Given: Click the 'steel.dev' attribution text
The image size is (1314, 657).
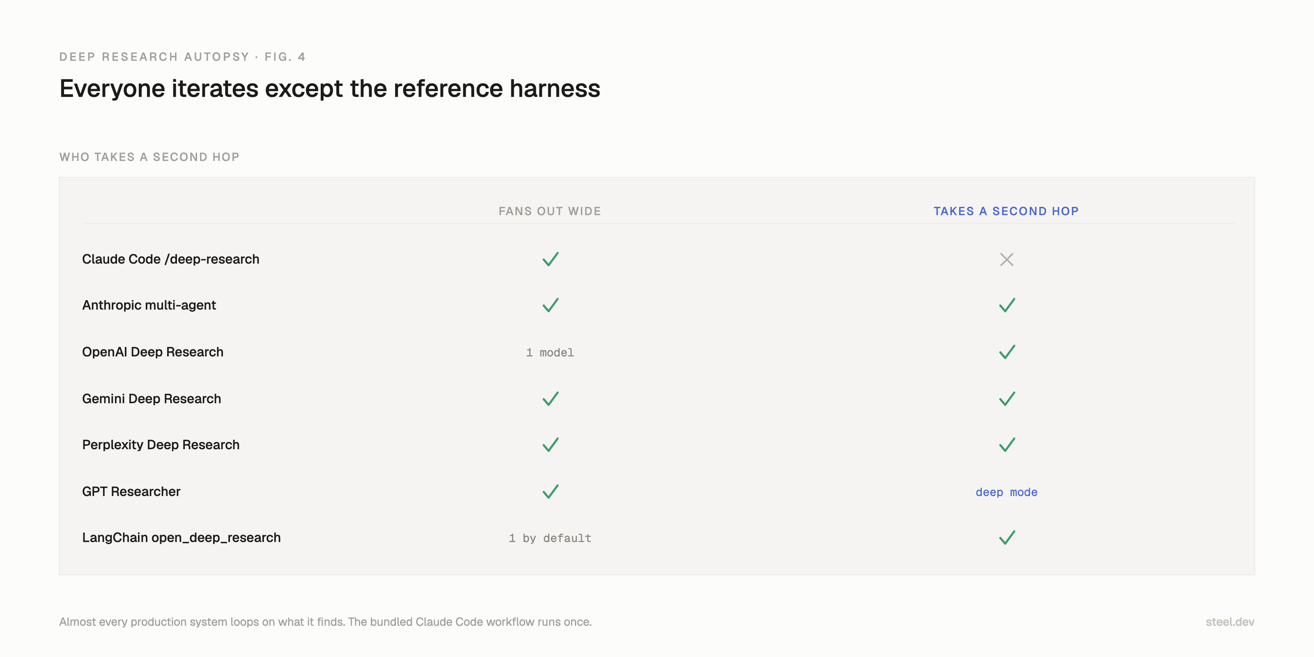Looking at the screenshot, I should tap(1230, 622).
